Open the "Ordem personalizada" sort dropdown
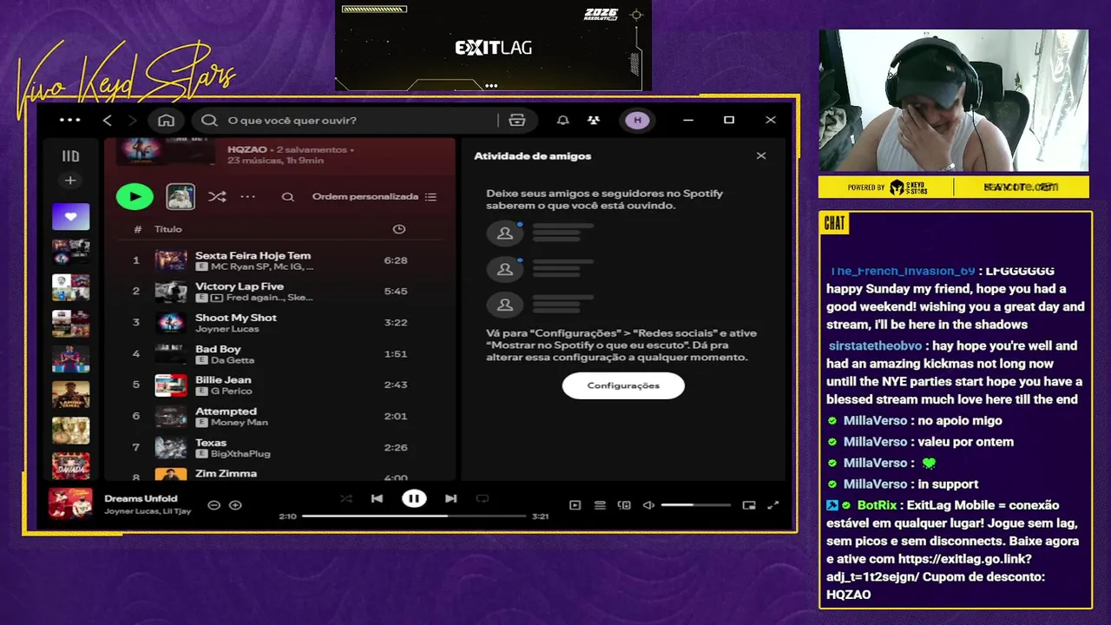The height and width of the screenshot is (625, 1111). click(x=374, y=196)
